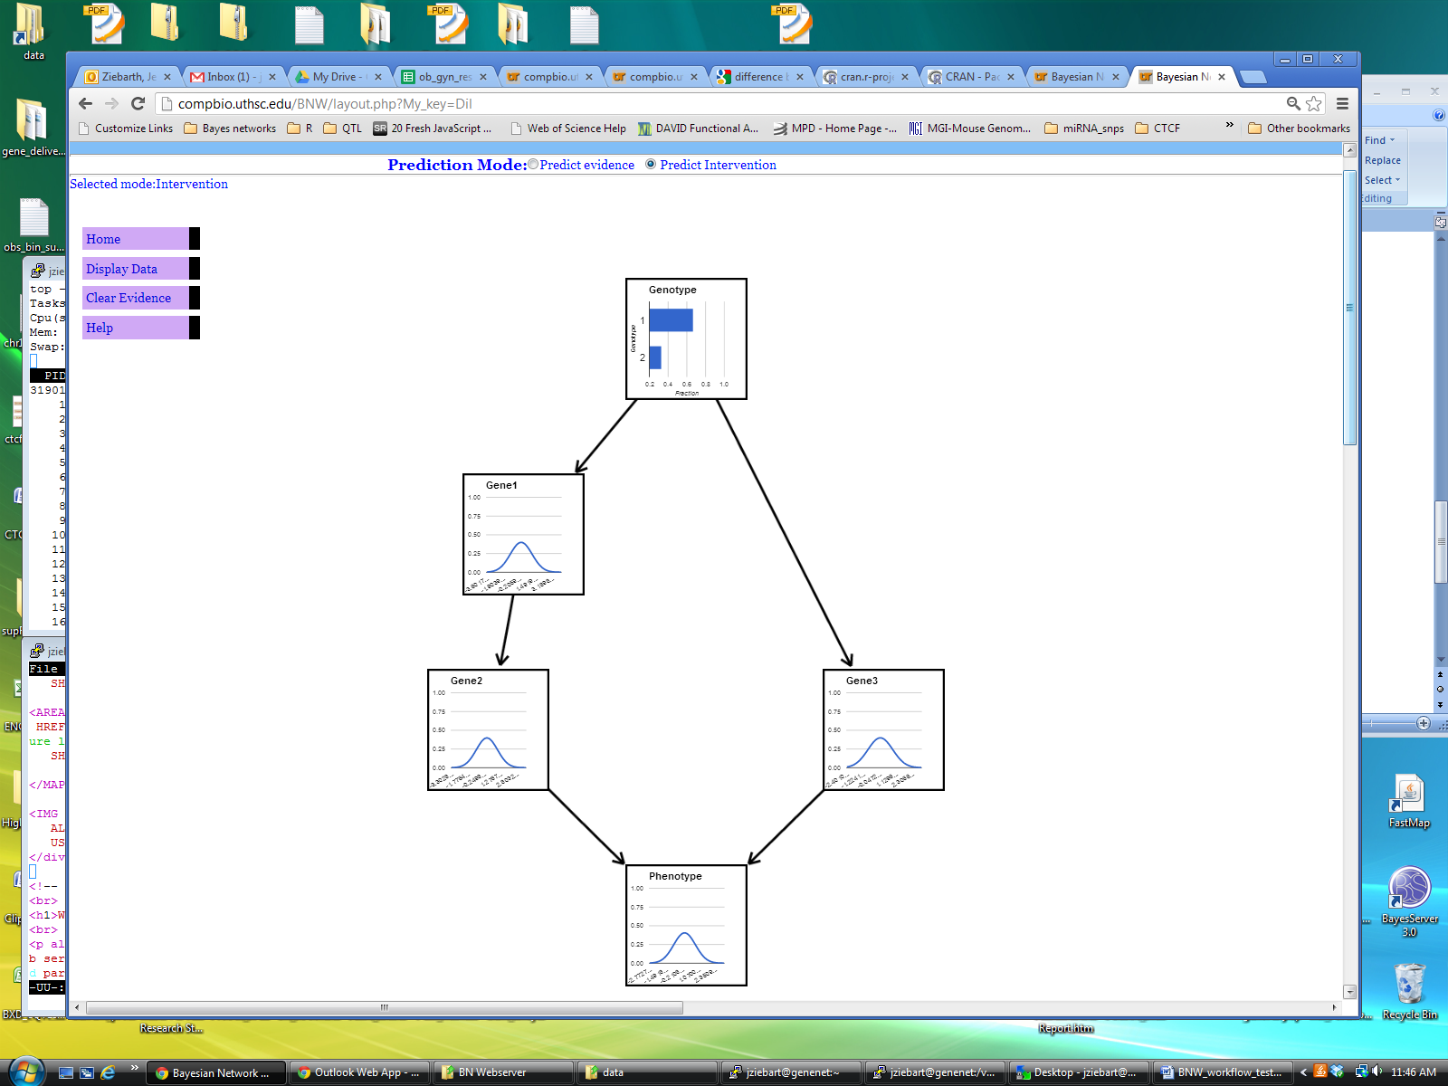
Task: Select the Gene2 node chart
Action: 488,729
